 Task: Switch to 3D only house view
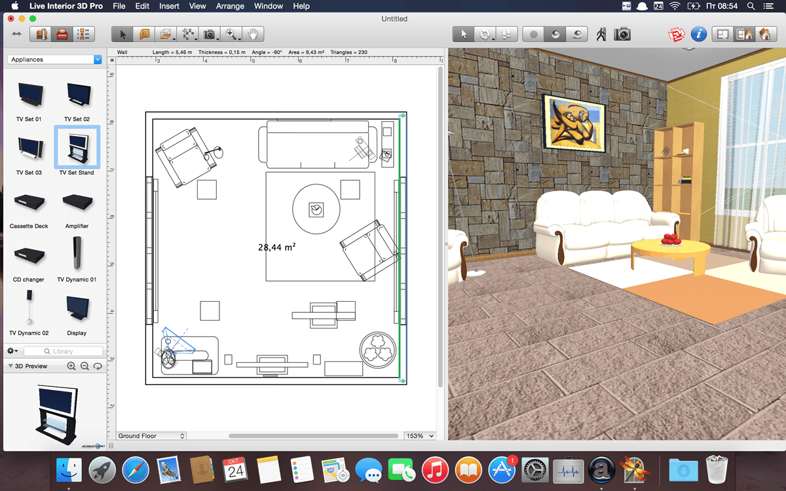pos(764,34)
